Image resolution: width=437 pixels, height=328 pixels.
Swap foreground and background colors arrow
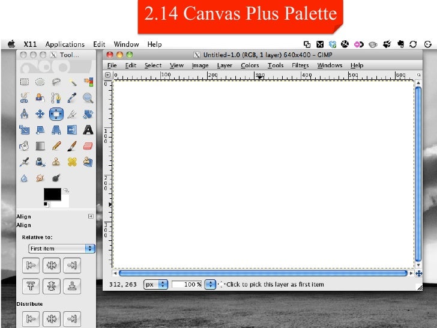click(66, 191)
